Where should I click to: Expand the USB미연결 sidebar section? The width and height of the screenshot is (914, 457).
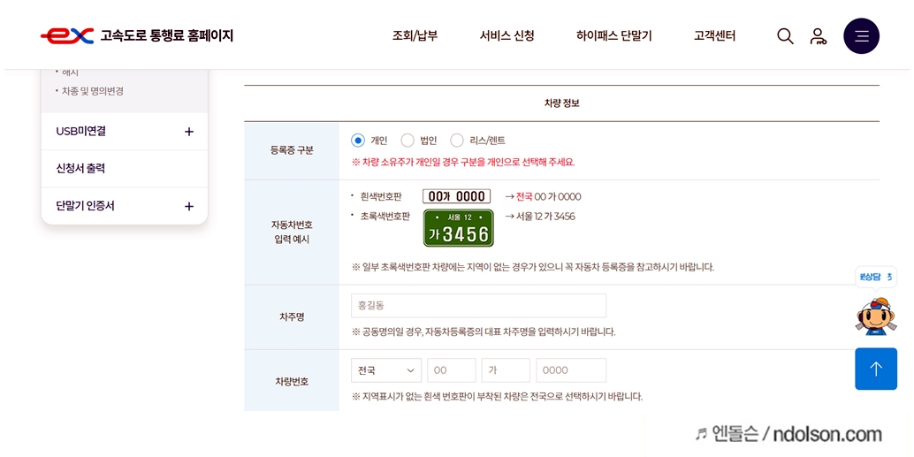pos(125,131)
